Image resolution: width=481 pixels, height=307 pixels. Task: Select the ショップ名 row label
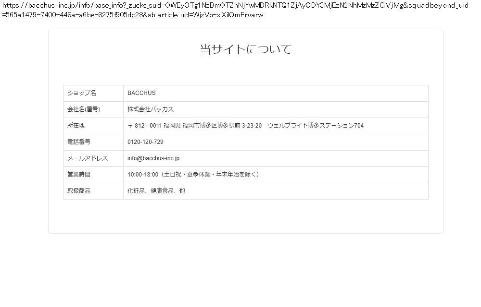coord(81,93)
